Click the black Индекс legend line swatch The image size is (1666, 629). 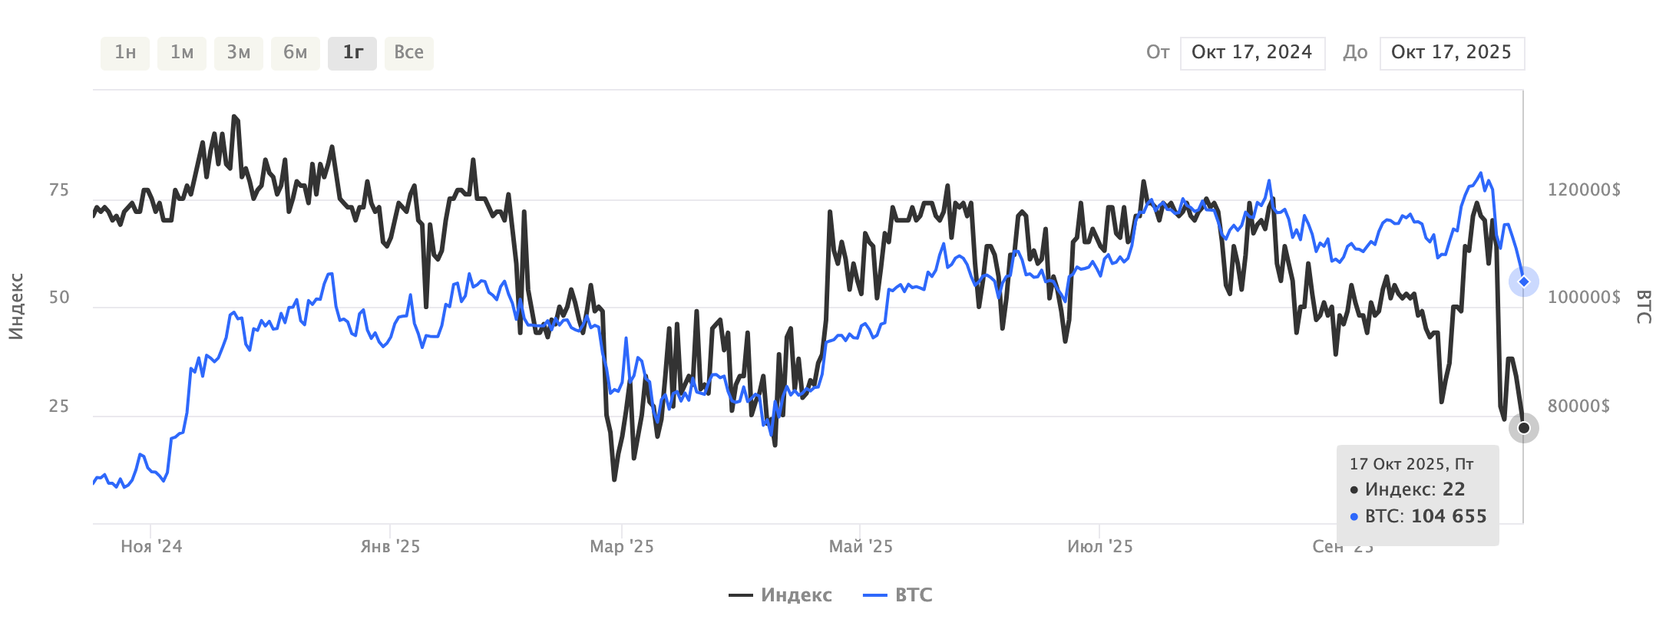[x=741, y=595]
